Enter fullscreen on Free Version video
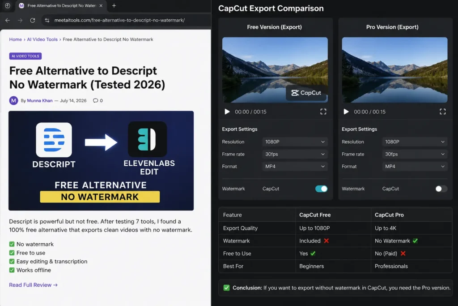This screenshot has width=458, height=306. pyautogui.click(x=323, y=112)
